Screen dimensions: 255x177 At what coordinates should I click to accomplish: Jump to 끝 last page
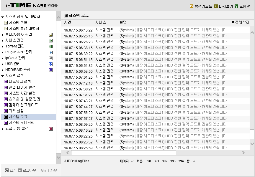[188, 161]
